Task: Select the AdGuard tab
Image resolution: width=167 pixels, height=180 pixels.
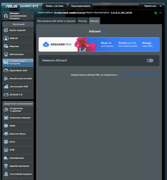Action: pos(94,21)
